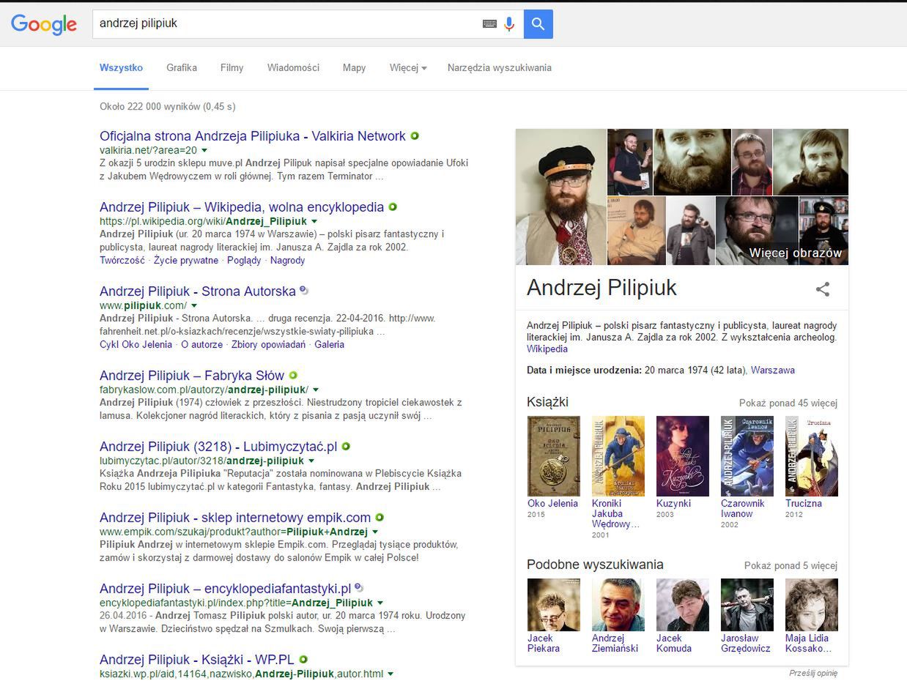The width and height of the screenshot is (907, 681).
Task: Share the Andrzej Pilipiuk knowledge panel
Action: (x=823, y=289)
